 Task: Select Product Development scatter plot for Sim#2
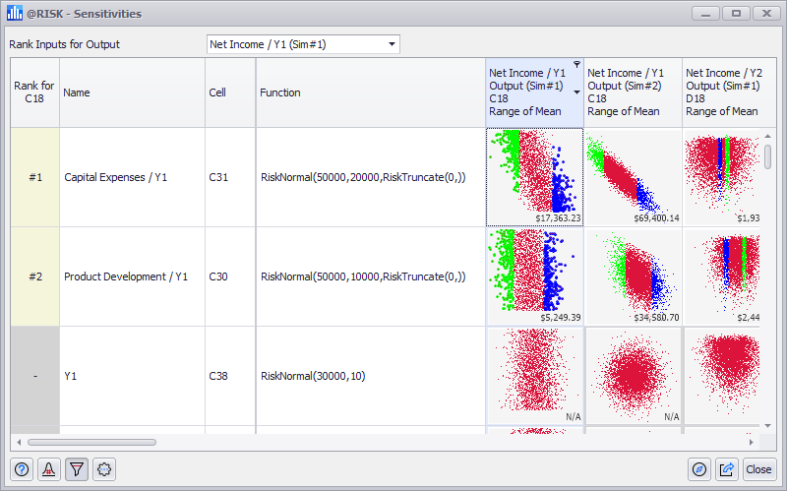tap(633, 276)
